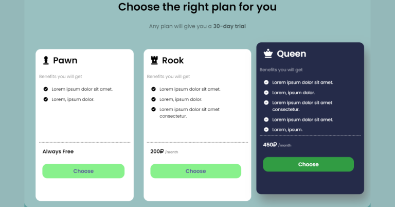Click the Queen crown icon
The image size is (395, 207).
[x=268, y=54]
